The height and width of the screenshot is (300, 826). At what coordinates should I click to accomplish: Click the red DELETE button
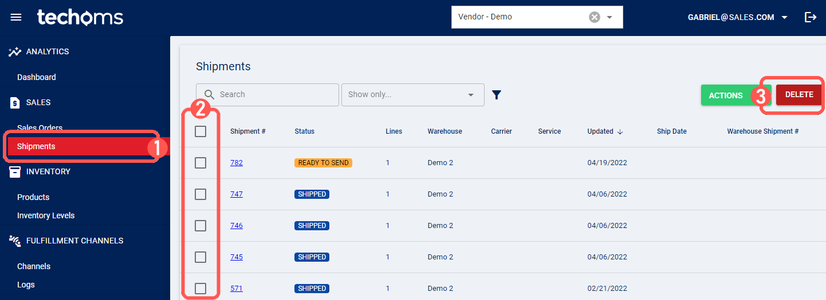[799, 95]
